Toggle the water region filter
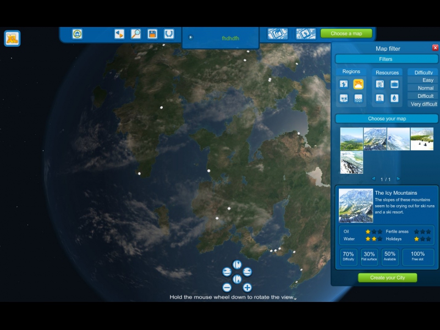 point(359,98)
